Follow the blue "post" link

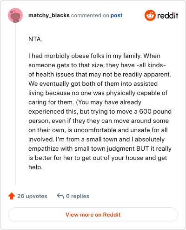(116, 15)
